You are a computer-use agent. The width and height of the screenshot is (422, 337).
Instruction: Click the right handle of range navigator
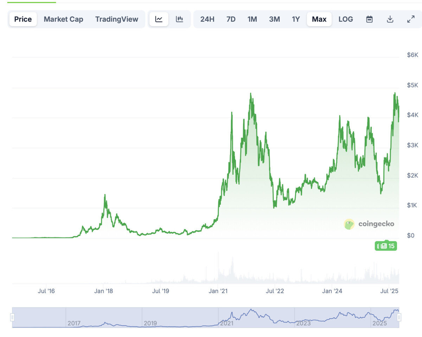[x=399, y=318]
